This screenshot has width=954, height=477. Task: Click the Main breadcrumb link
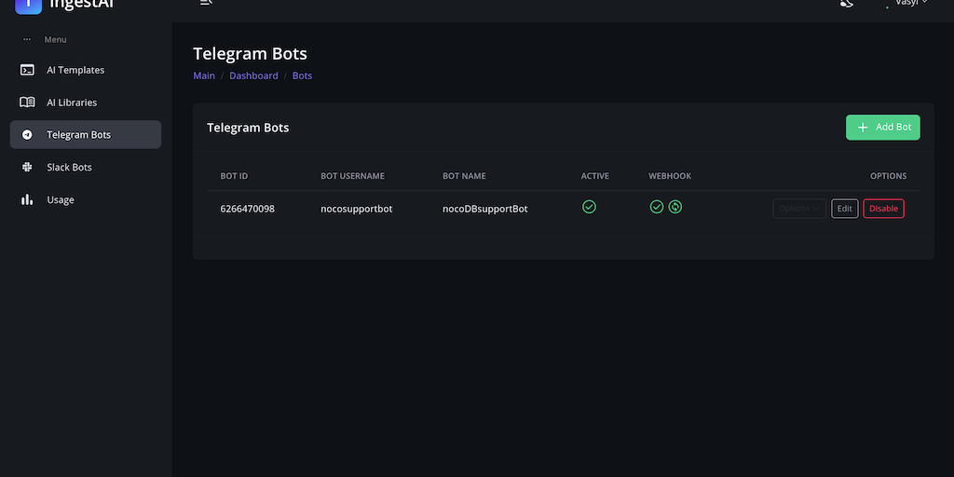point(203,75)
